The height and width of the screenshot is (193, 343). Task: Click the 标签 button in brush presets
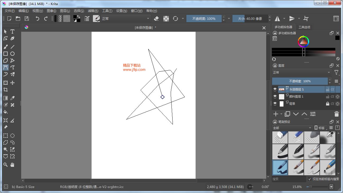pyautogui.click(x=320, y=128)
